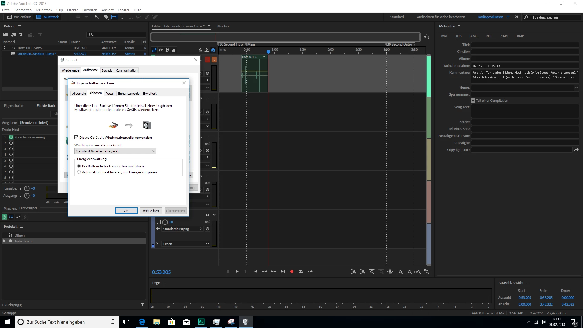The image size is (583, 328).
Task: Toggle Sprachaussteuerung effect power button
Action: click(x=11, y=137)
